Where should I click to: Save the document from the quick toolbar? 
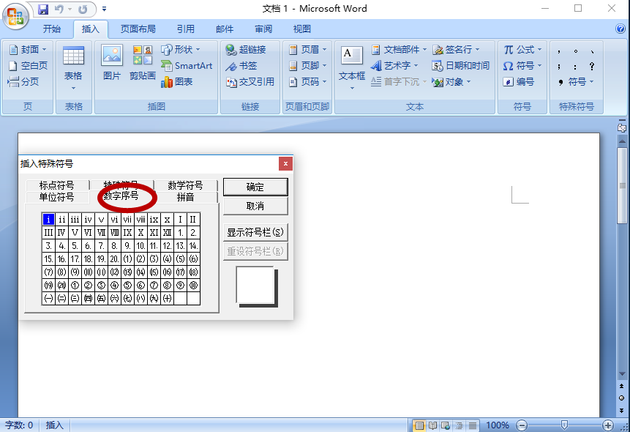(43, 9)
